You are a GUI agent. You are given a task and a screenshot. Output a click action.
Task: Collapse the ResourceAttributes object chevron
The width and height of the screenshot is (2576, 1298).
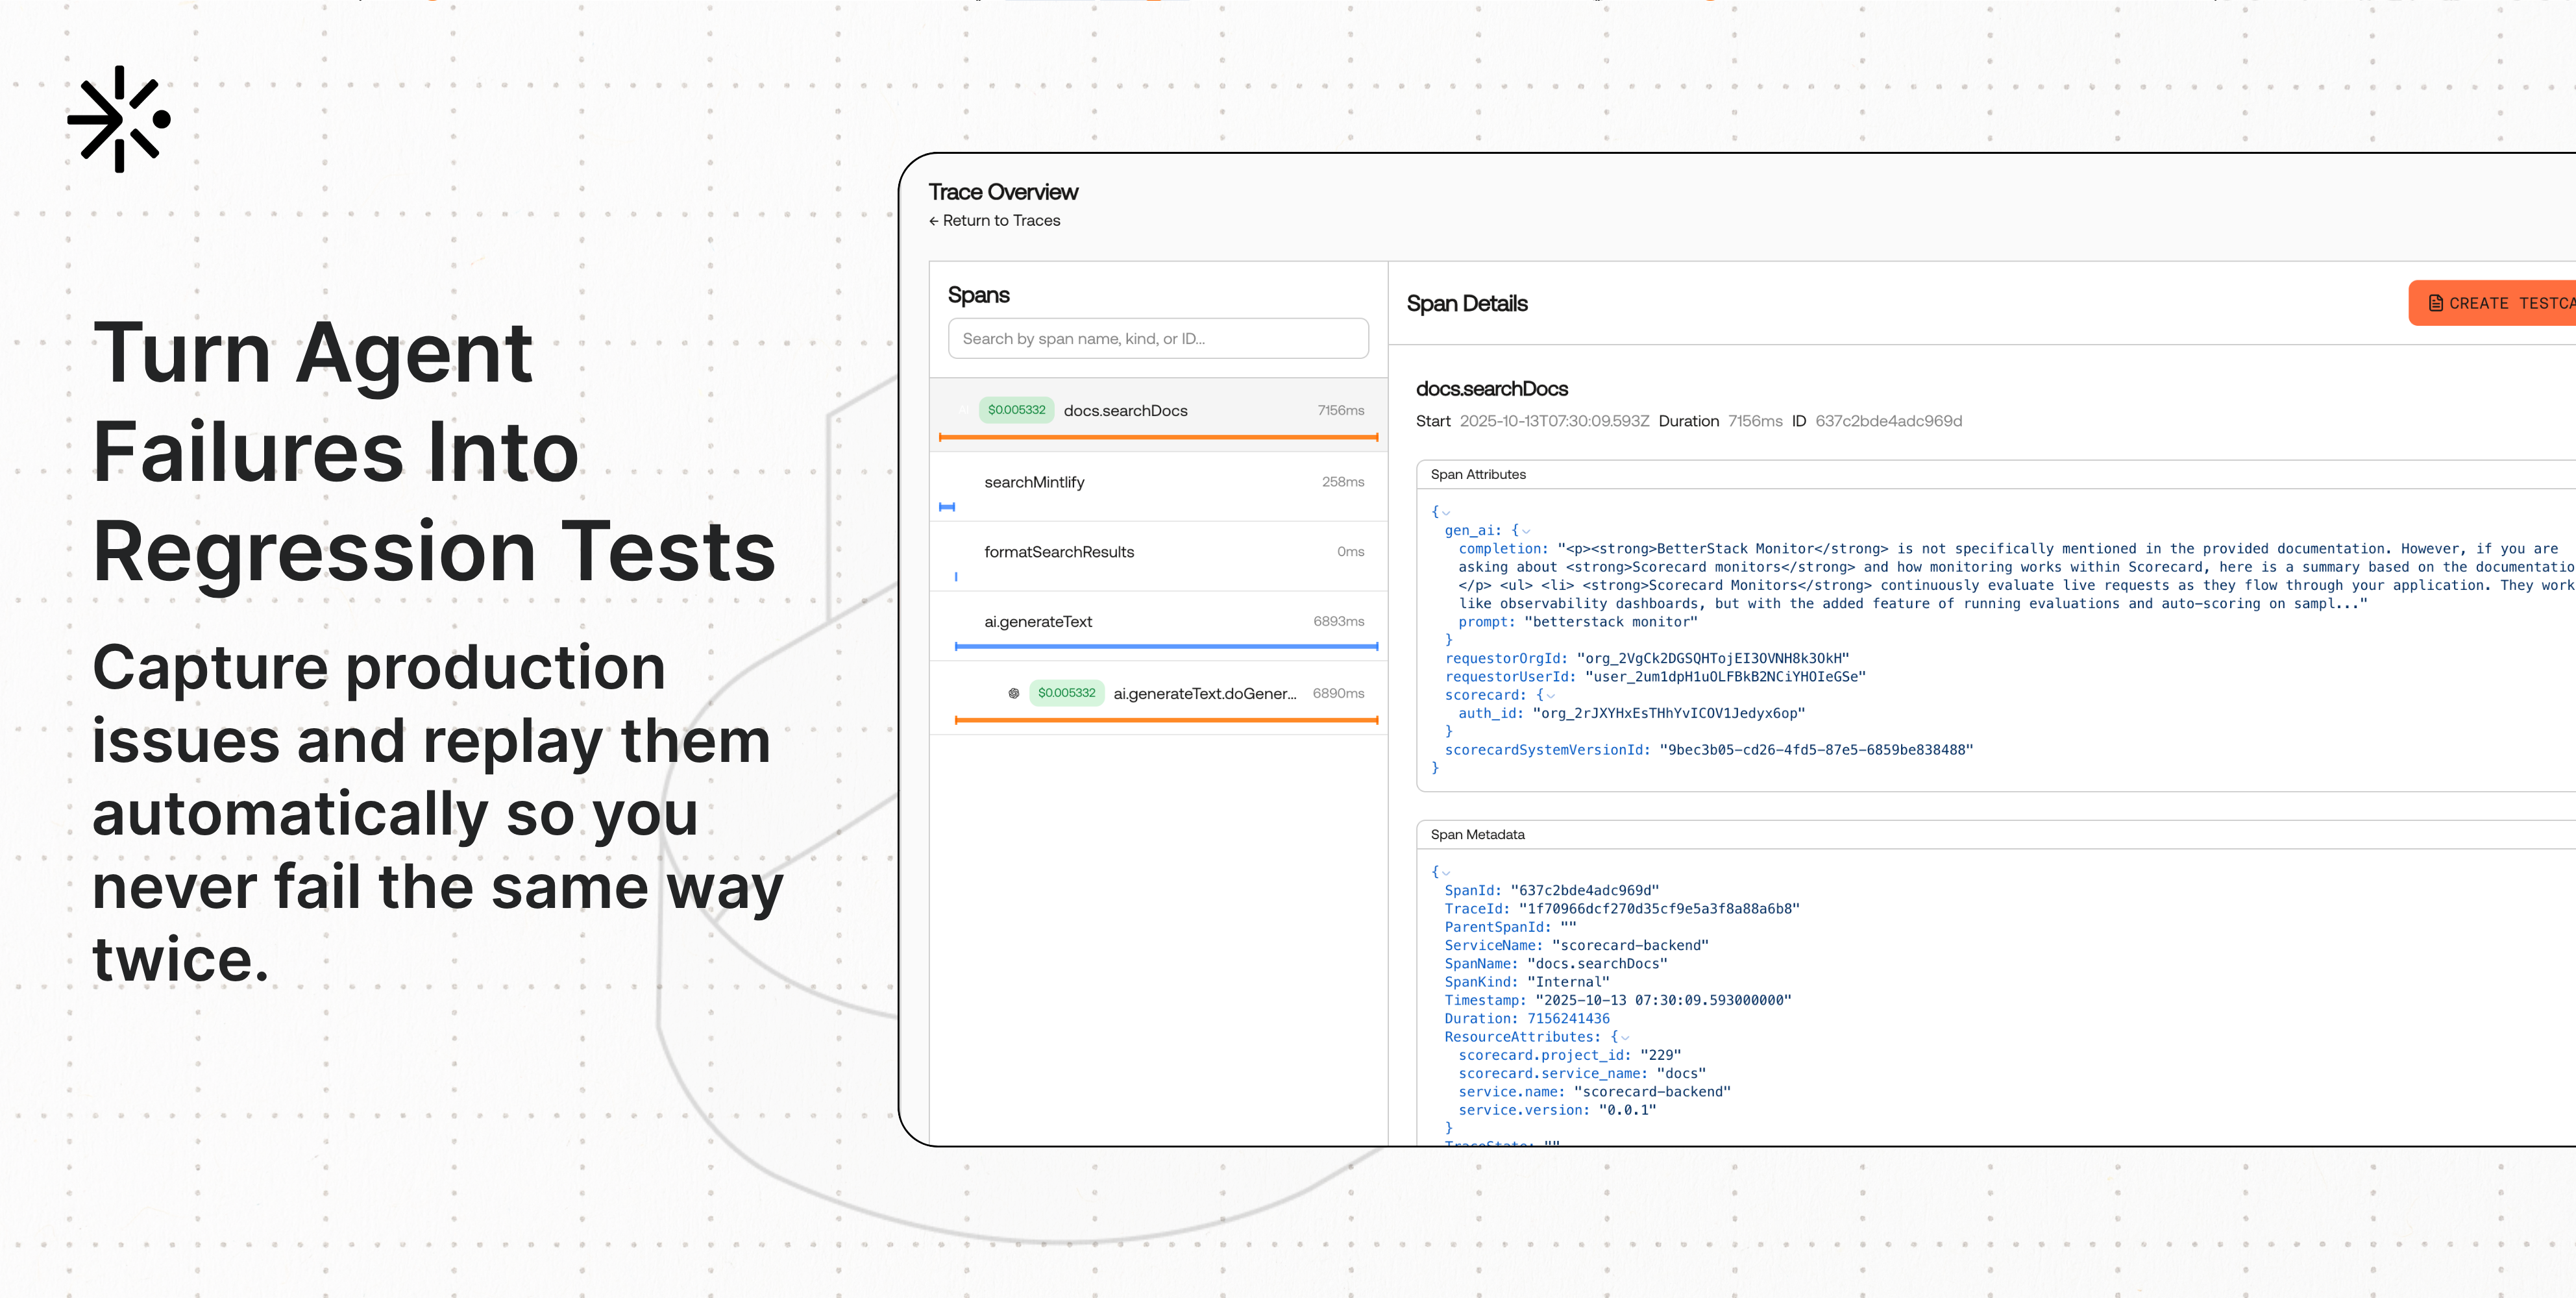click(x=1625, y=1038)
